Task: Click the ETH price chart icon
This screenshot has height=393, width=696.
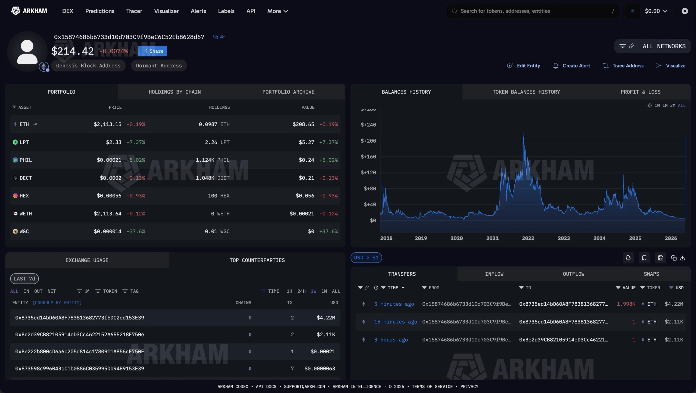Action: pos(35,124)
